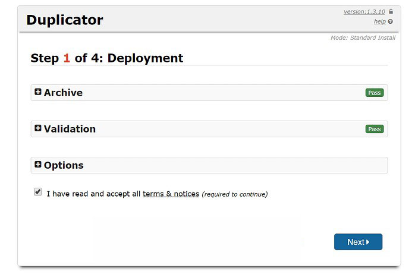Click the Archive section title
The height and width of the screenshot is (278, 415).
pos(63,93)
